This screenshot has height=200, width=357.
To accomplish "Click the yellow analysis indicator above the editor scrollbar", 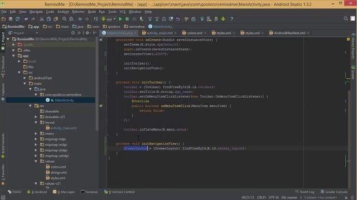I will point(348,39).
